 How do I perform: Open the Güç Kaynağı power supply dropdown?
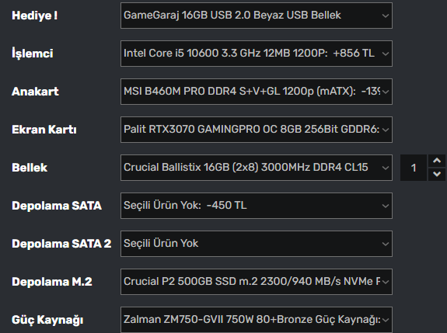coord(257,320)
